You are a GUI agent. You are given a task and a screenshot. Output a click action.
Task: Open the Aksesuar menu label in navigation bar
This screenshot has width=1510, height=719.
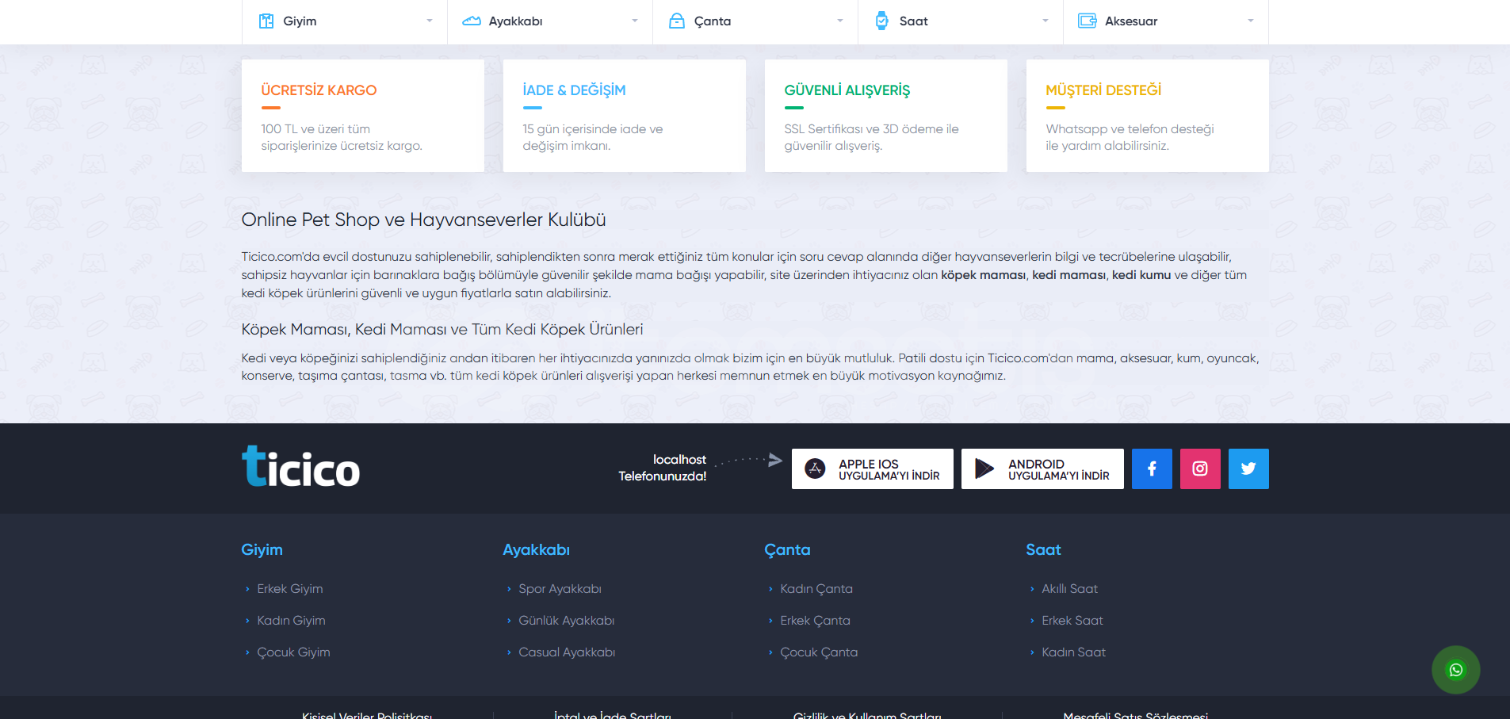(x=1131, y=21)
